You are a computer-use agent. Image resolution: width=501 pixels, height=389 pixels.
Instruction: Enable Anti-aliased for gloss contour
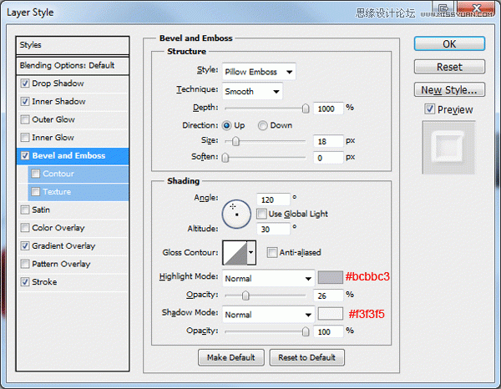(272, 252)
